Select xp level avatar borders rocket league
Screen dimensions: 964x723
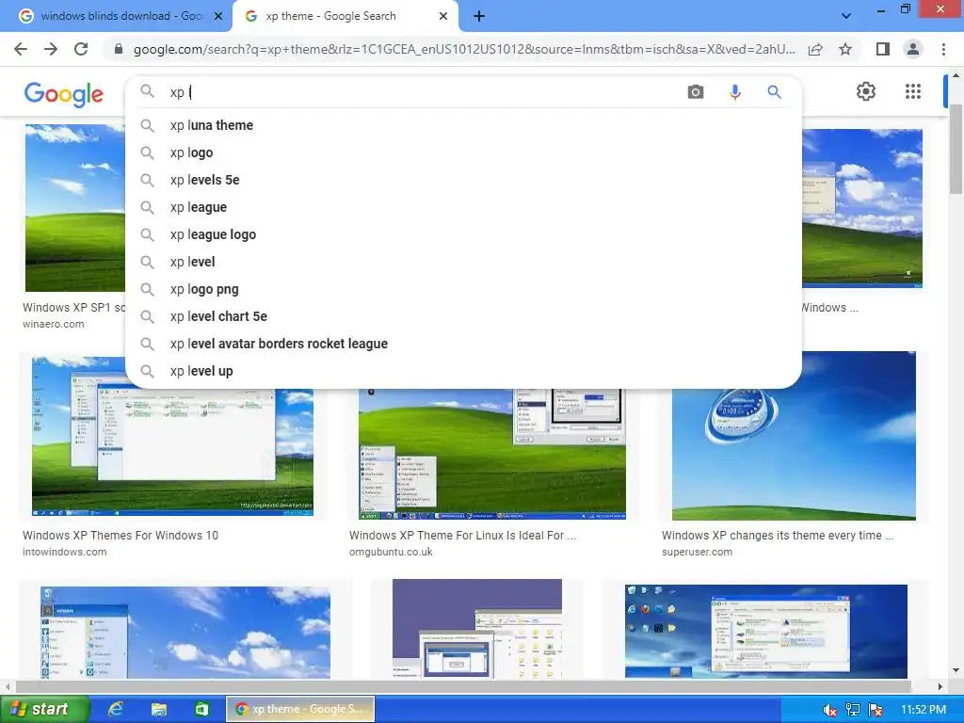[463, 344]
